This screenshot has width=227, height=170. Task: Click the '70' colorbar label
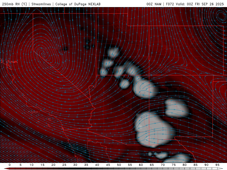pyautogui.click(x=163, y=165)
